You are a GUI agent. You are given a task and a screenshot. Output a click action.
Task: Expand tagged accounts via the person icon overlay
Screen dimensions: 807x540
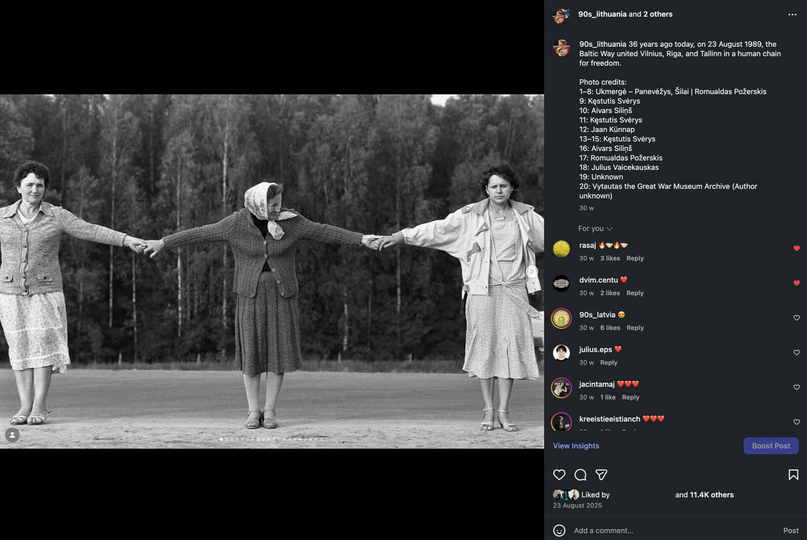[12, 435]
